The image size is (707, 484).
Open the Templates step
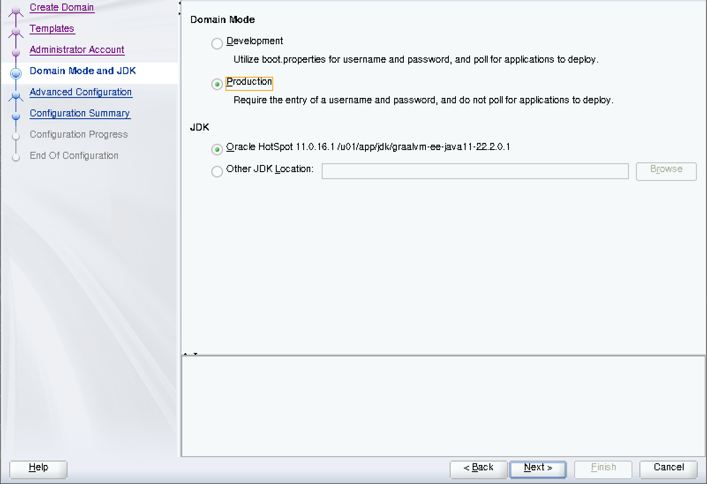52,28
